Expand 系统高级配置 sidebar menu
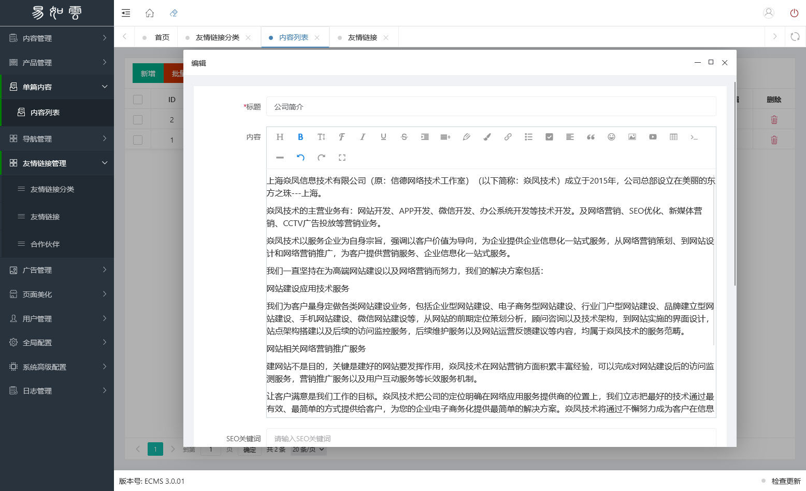Image resolution: width=806 pixels, height=491 pixels. [57, 367]
